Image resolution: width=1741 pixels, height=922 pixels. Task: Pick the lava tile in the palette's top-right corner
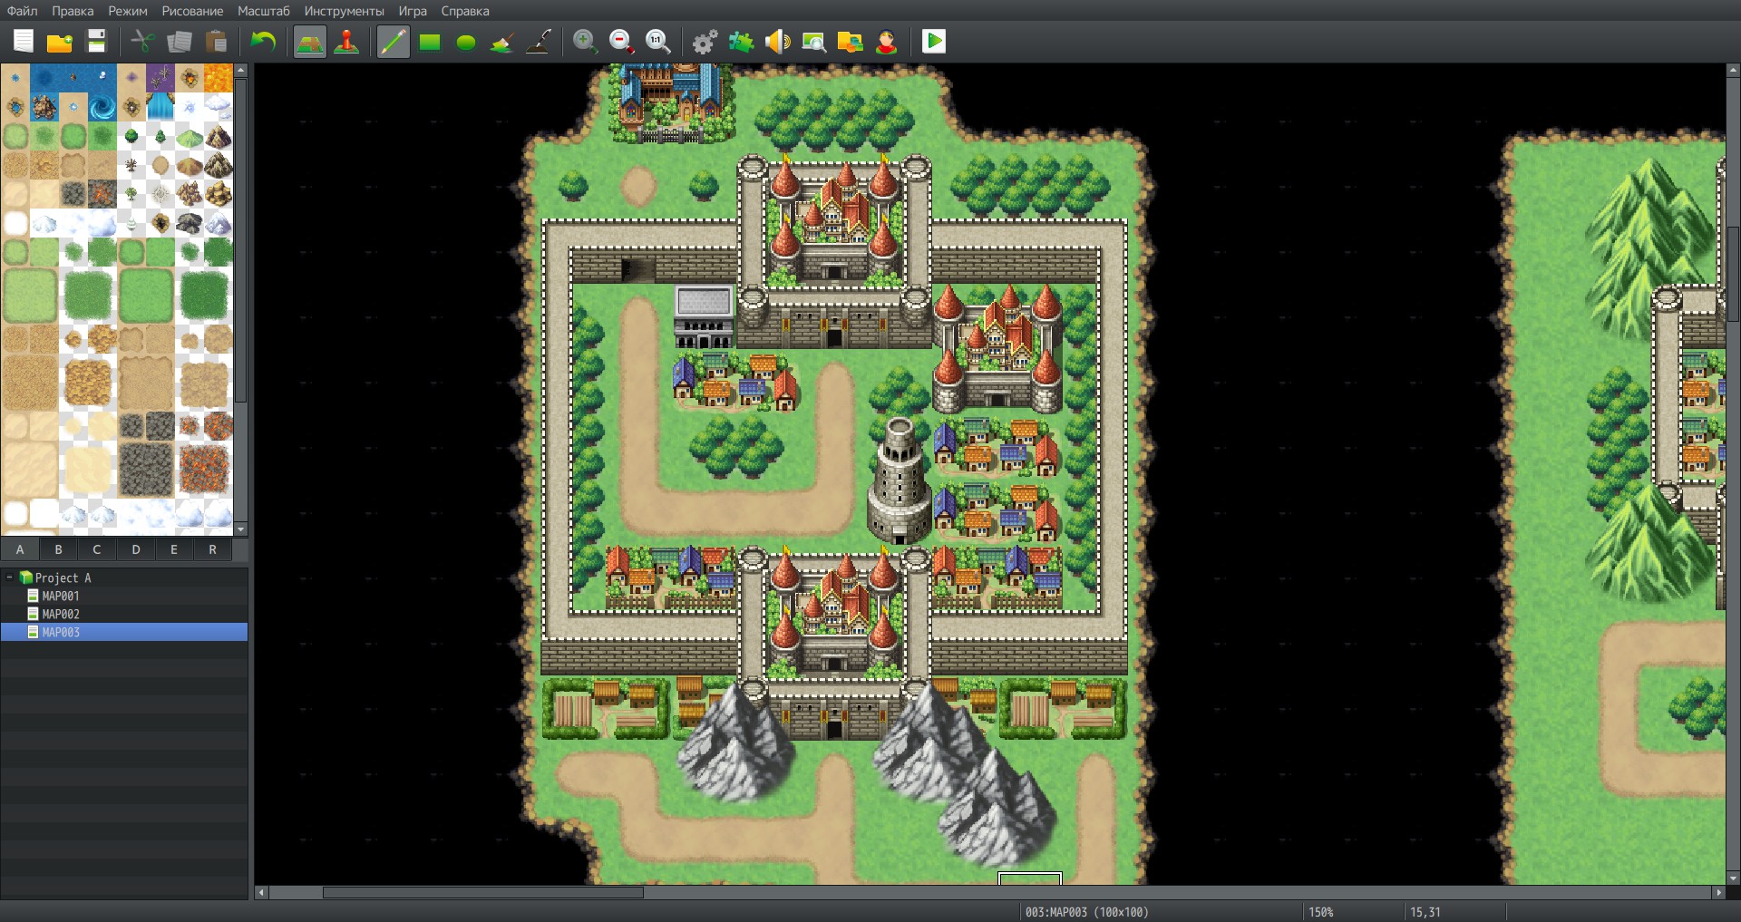pos(219,78)
